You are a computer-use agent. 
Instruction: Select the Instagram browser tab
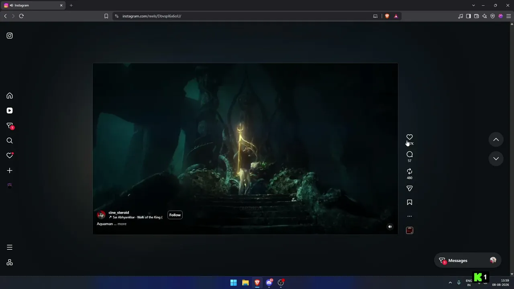[x=34, y=5]
